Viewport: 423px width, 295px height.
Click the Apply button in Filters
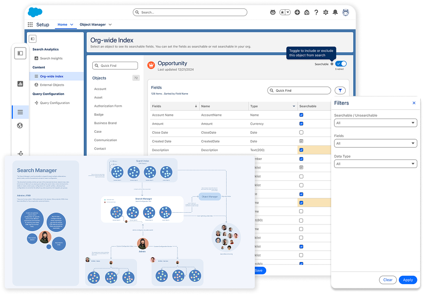407,279
